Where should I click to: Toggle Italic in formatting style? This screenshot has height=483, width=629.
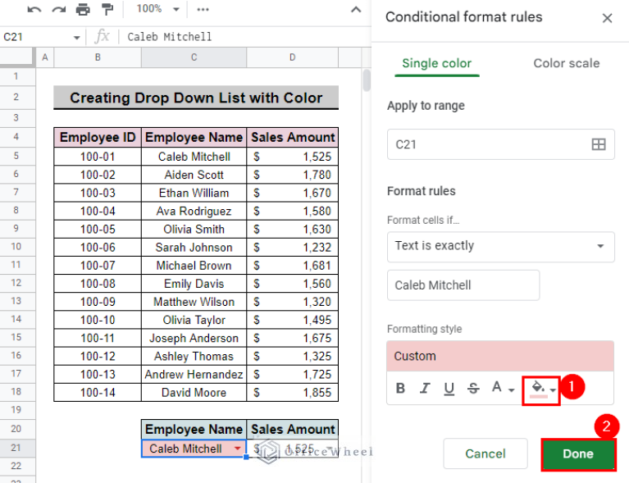point(425,389)
